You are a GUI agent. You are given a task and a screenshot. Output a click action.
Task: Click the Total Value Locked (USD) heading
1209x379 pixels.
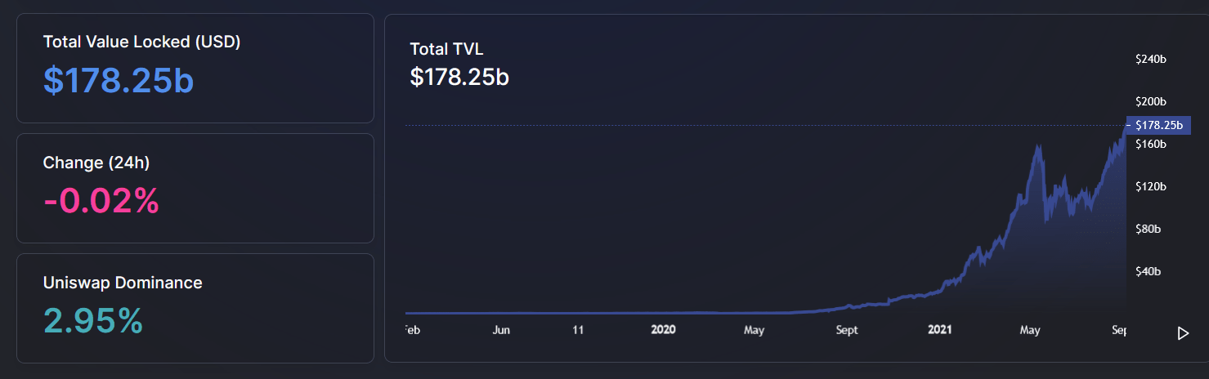tap(141, 42)
